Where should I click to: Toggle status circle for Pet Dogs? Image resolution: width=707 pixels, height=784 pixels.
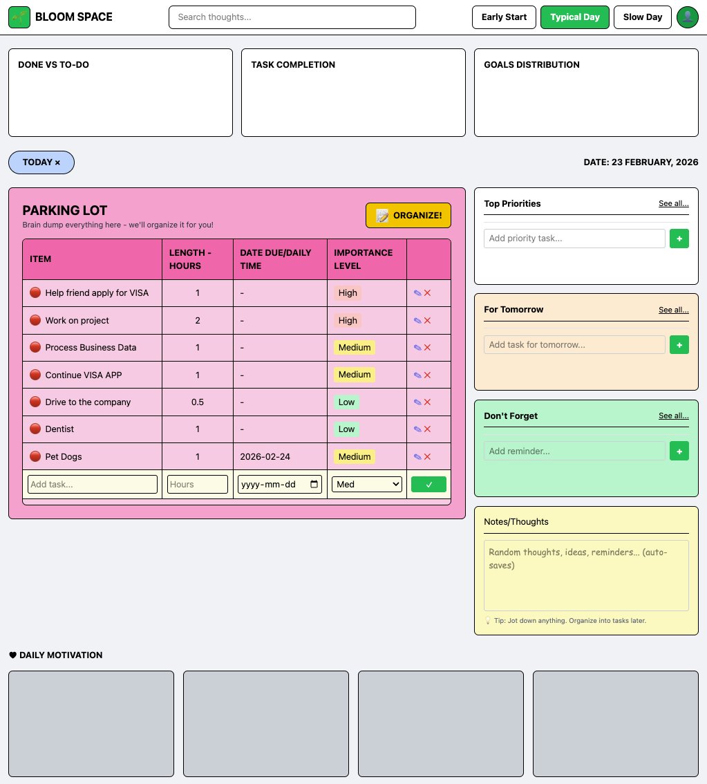coord(35,456)
